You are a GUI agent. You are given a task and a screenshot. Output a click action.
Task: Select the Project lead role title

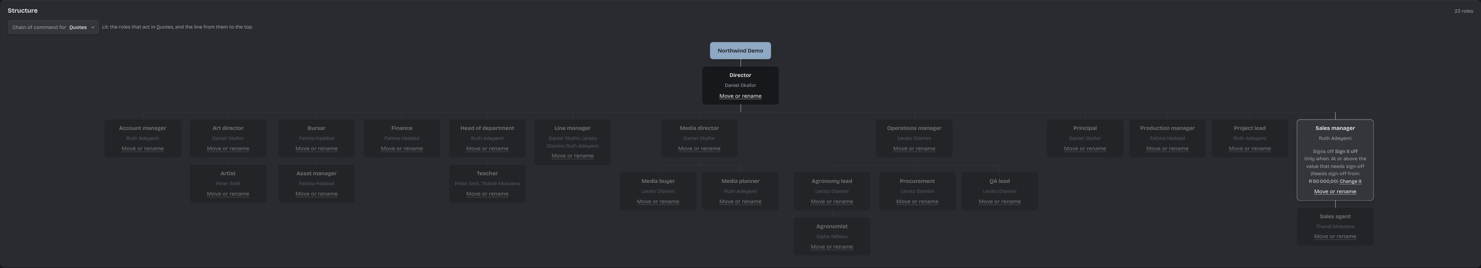point(1250,128)
